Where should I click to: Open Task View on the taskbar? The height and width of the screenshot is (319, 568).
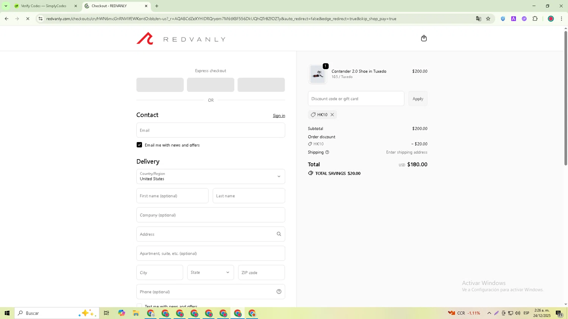click(x=106, y=313)
